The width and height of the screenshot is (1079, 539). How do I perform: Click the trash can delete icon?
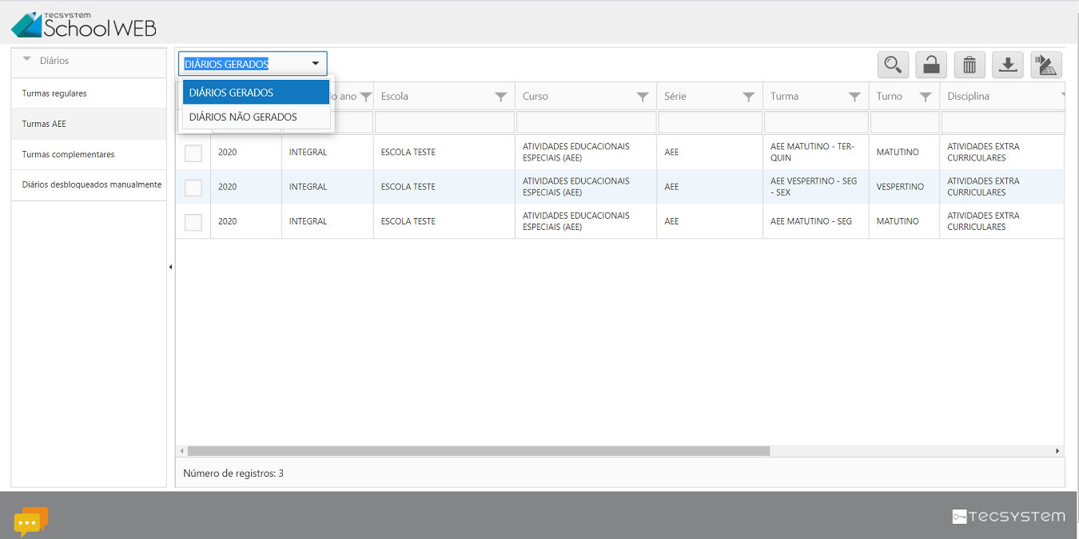(970, 65)
